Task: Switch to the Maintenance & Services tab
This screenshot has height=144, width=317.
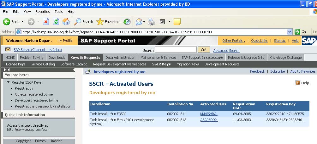Action: [158, 58]
